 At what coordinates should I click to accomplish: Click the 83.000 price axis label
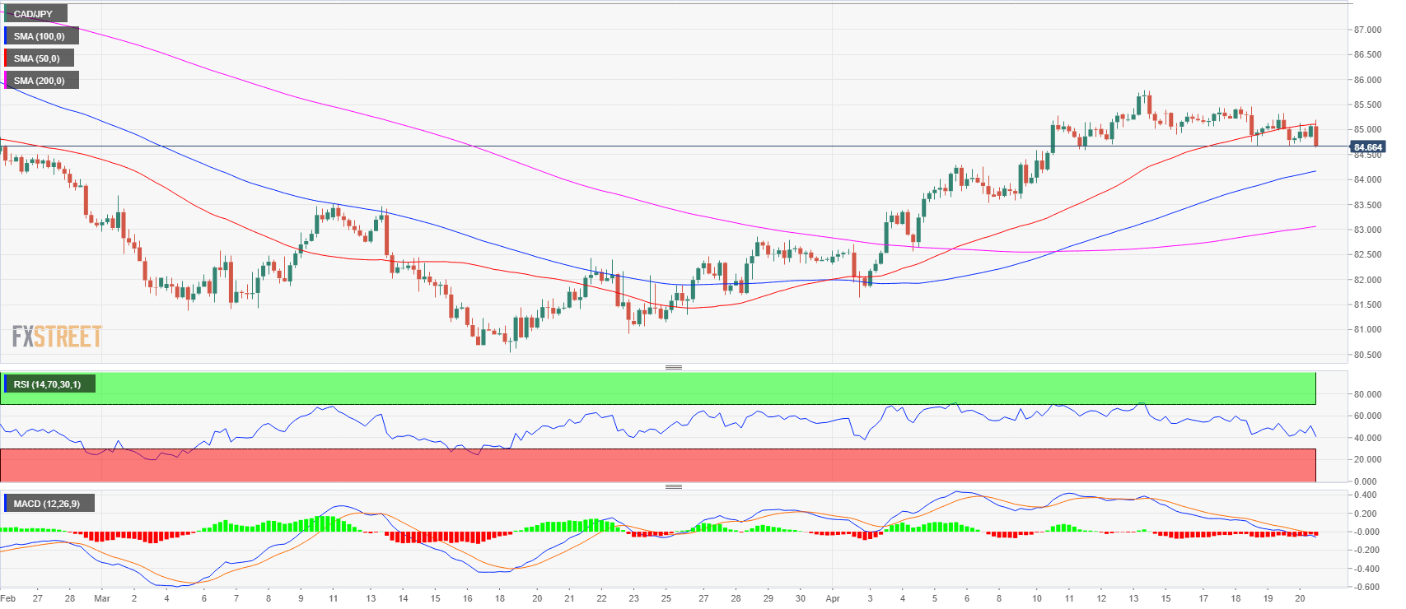[x=1367, y=230]
